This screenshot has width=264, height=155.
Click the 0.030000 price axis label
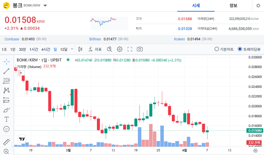click(x=255, y=57)
